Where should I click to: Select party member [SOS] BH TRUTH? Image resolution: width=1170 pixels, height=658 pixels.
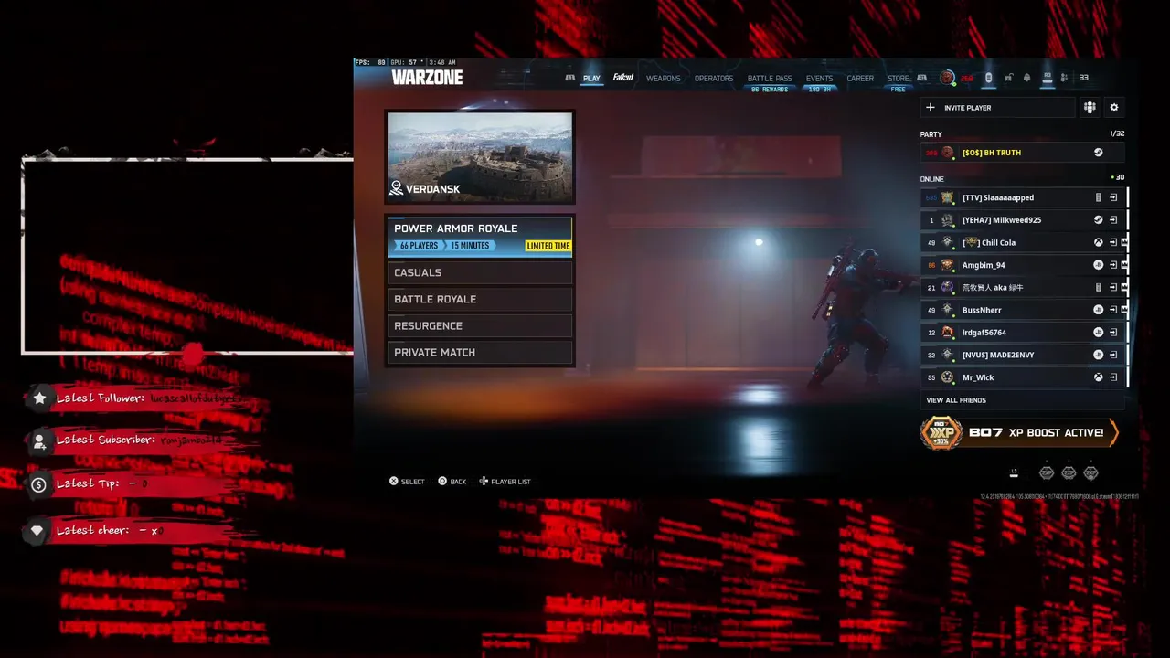pyautogui.click(x=1022, y=153)
